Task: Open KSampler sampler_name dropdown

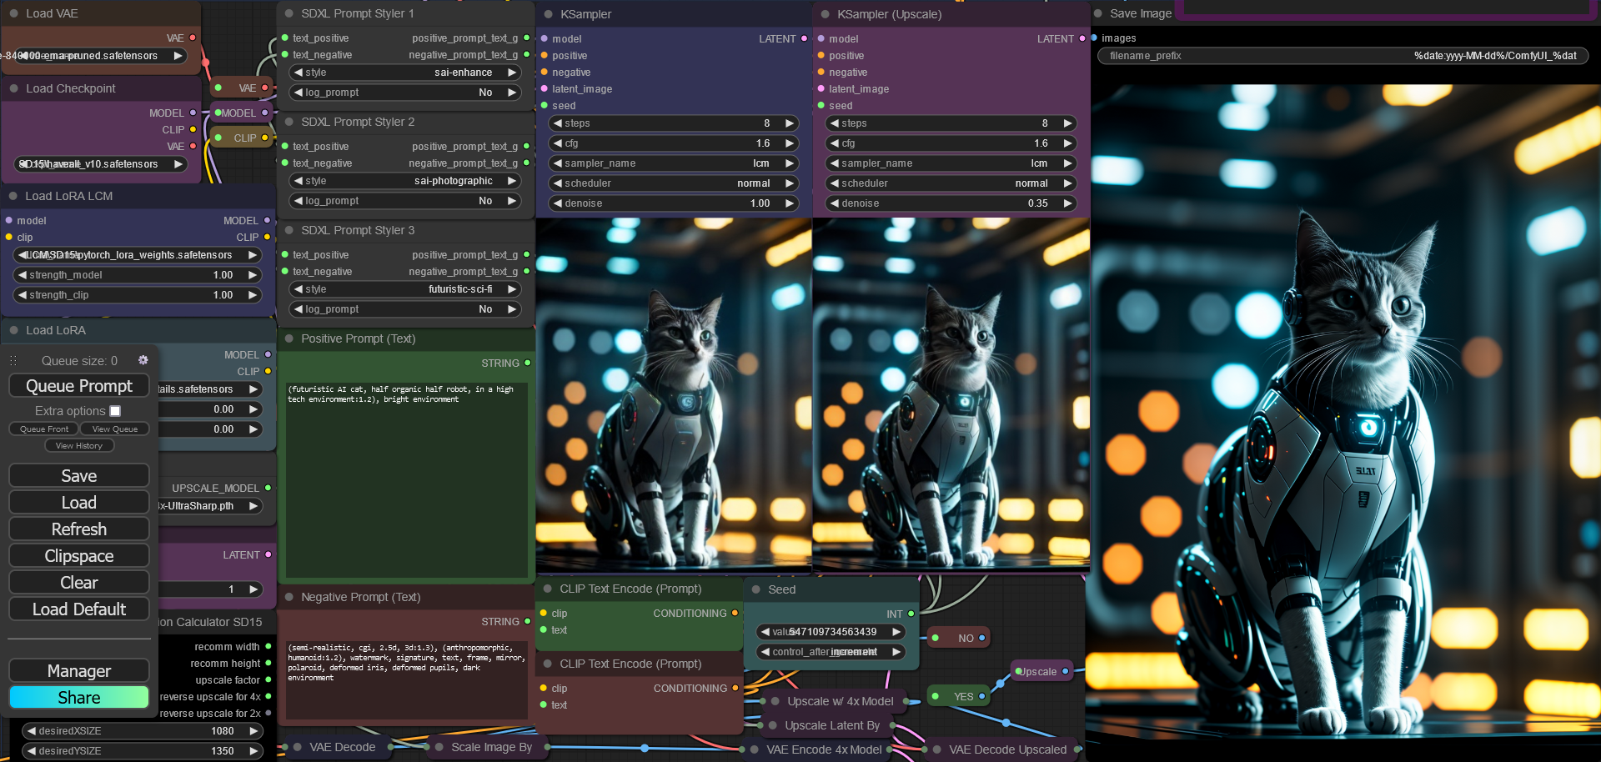Action: pyautogui.click(x=674, y=163)
